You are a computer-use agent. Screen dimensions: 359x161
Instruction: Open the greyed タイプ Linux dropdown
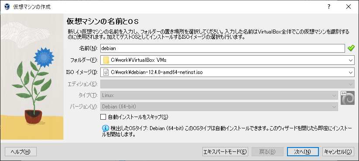219,95
